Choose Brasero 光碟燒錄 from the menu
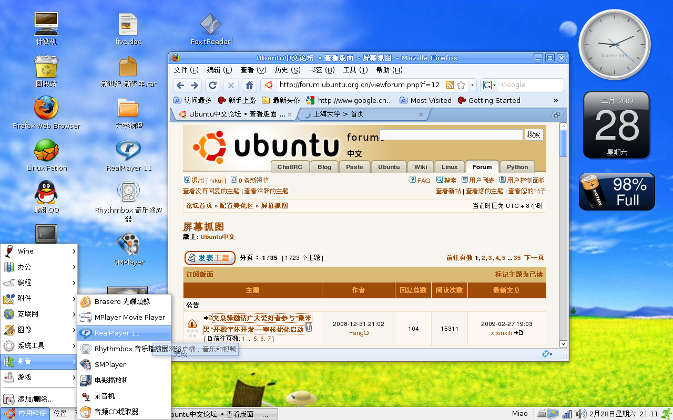The width and height of the screenshot is (673, 420). 124,301
